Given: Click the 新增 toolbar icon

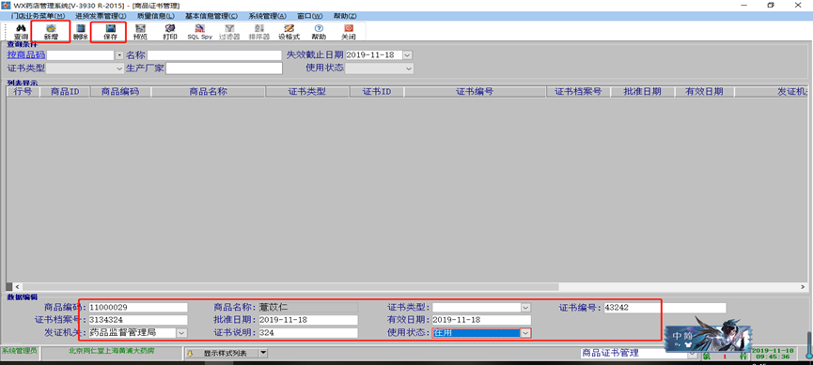Looking at the screenshot, I should (51, 32).
